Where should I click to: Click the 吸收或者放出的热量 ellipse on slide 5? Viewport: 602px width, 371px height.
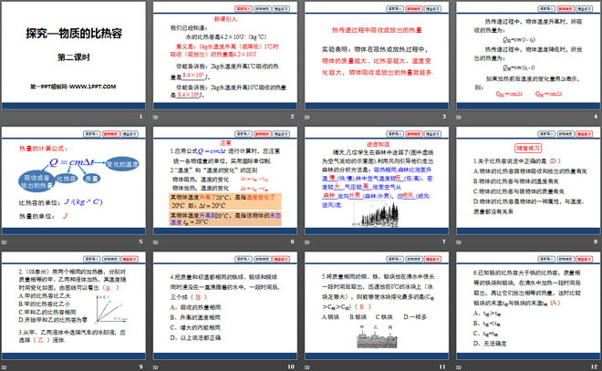coord(36,181)
